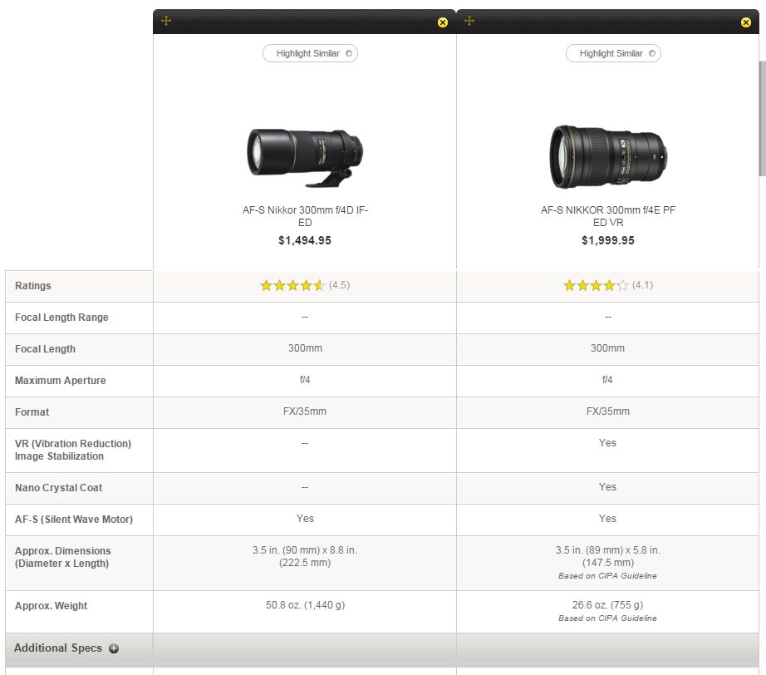Click the $1,999.95 price
The image size is (766, 675).
click(608, 240)
